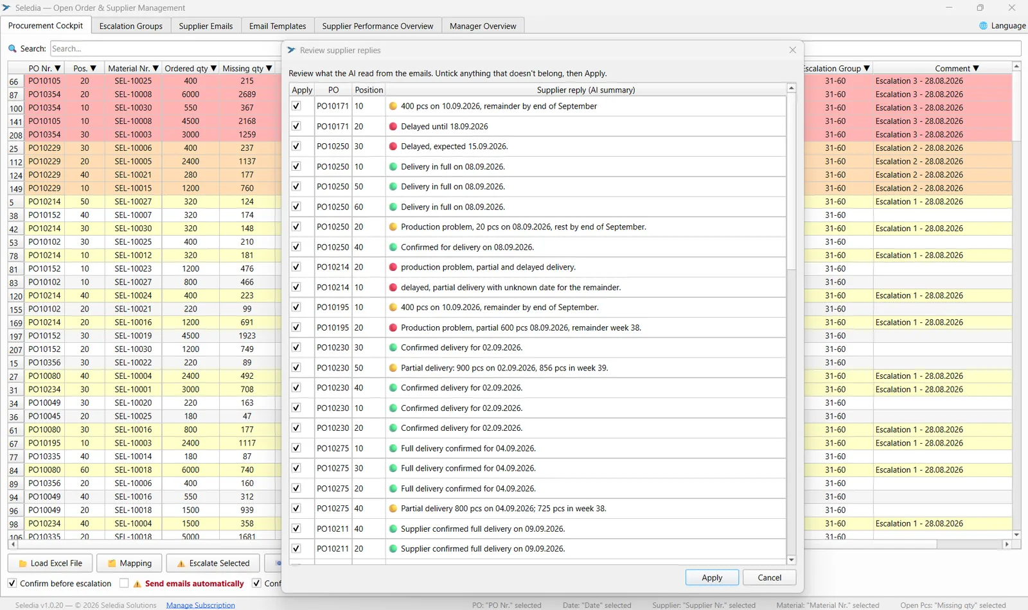Click the Language globe icon

[x=983, y=26]
